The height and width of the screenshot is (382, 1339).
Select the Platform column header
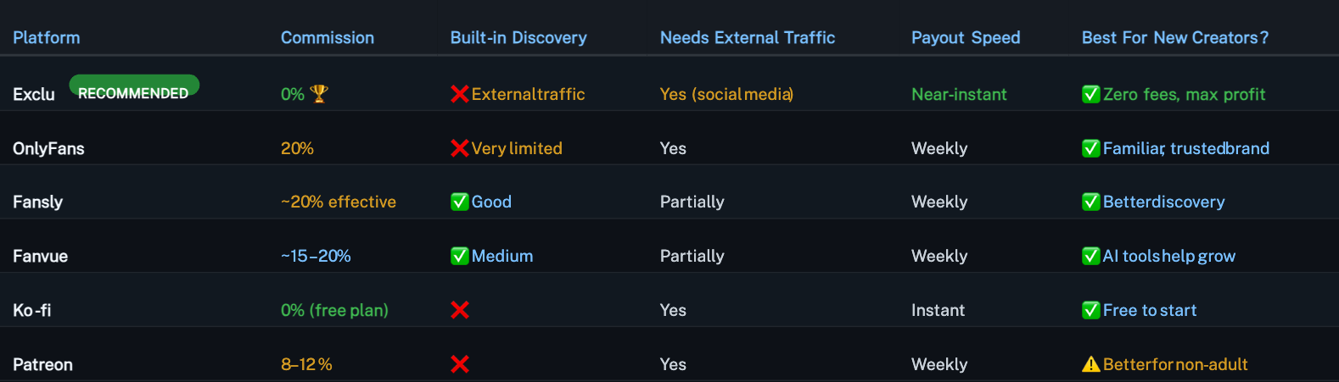[x=47, y=38]
